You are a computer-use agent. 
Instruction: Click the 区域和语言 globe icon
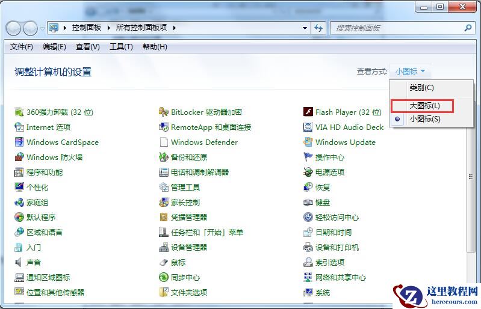[19, 232]
